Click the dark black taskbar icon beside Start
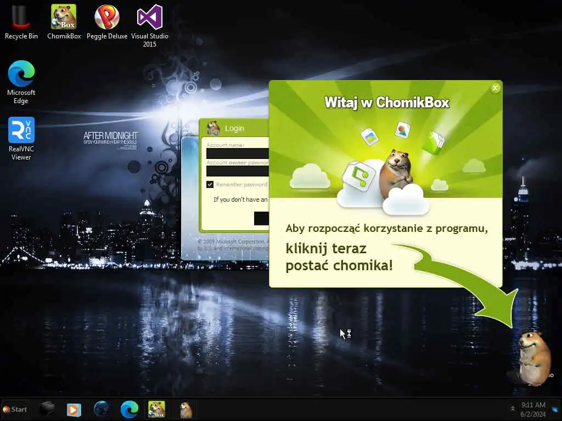Screen dimensions: 562x421 tap(47, 408)
